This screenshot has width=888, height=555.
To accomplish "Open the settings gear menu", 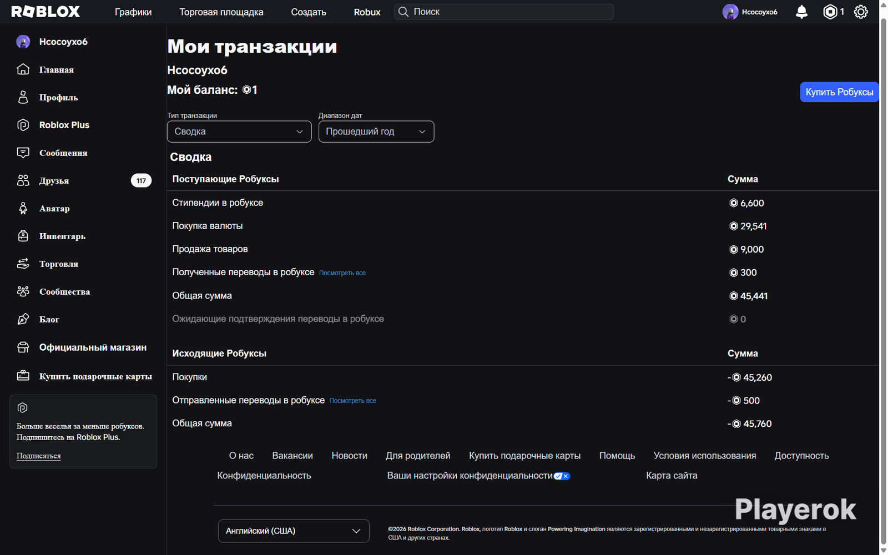I will [x=861, y=12].
